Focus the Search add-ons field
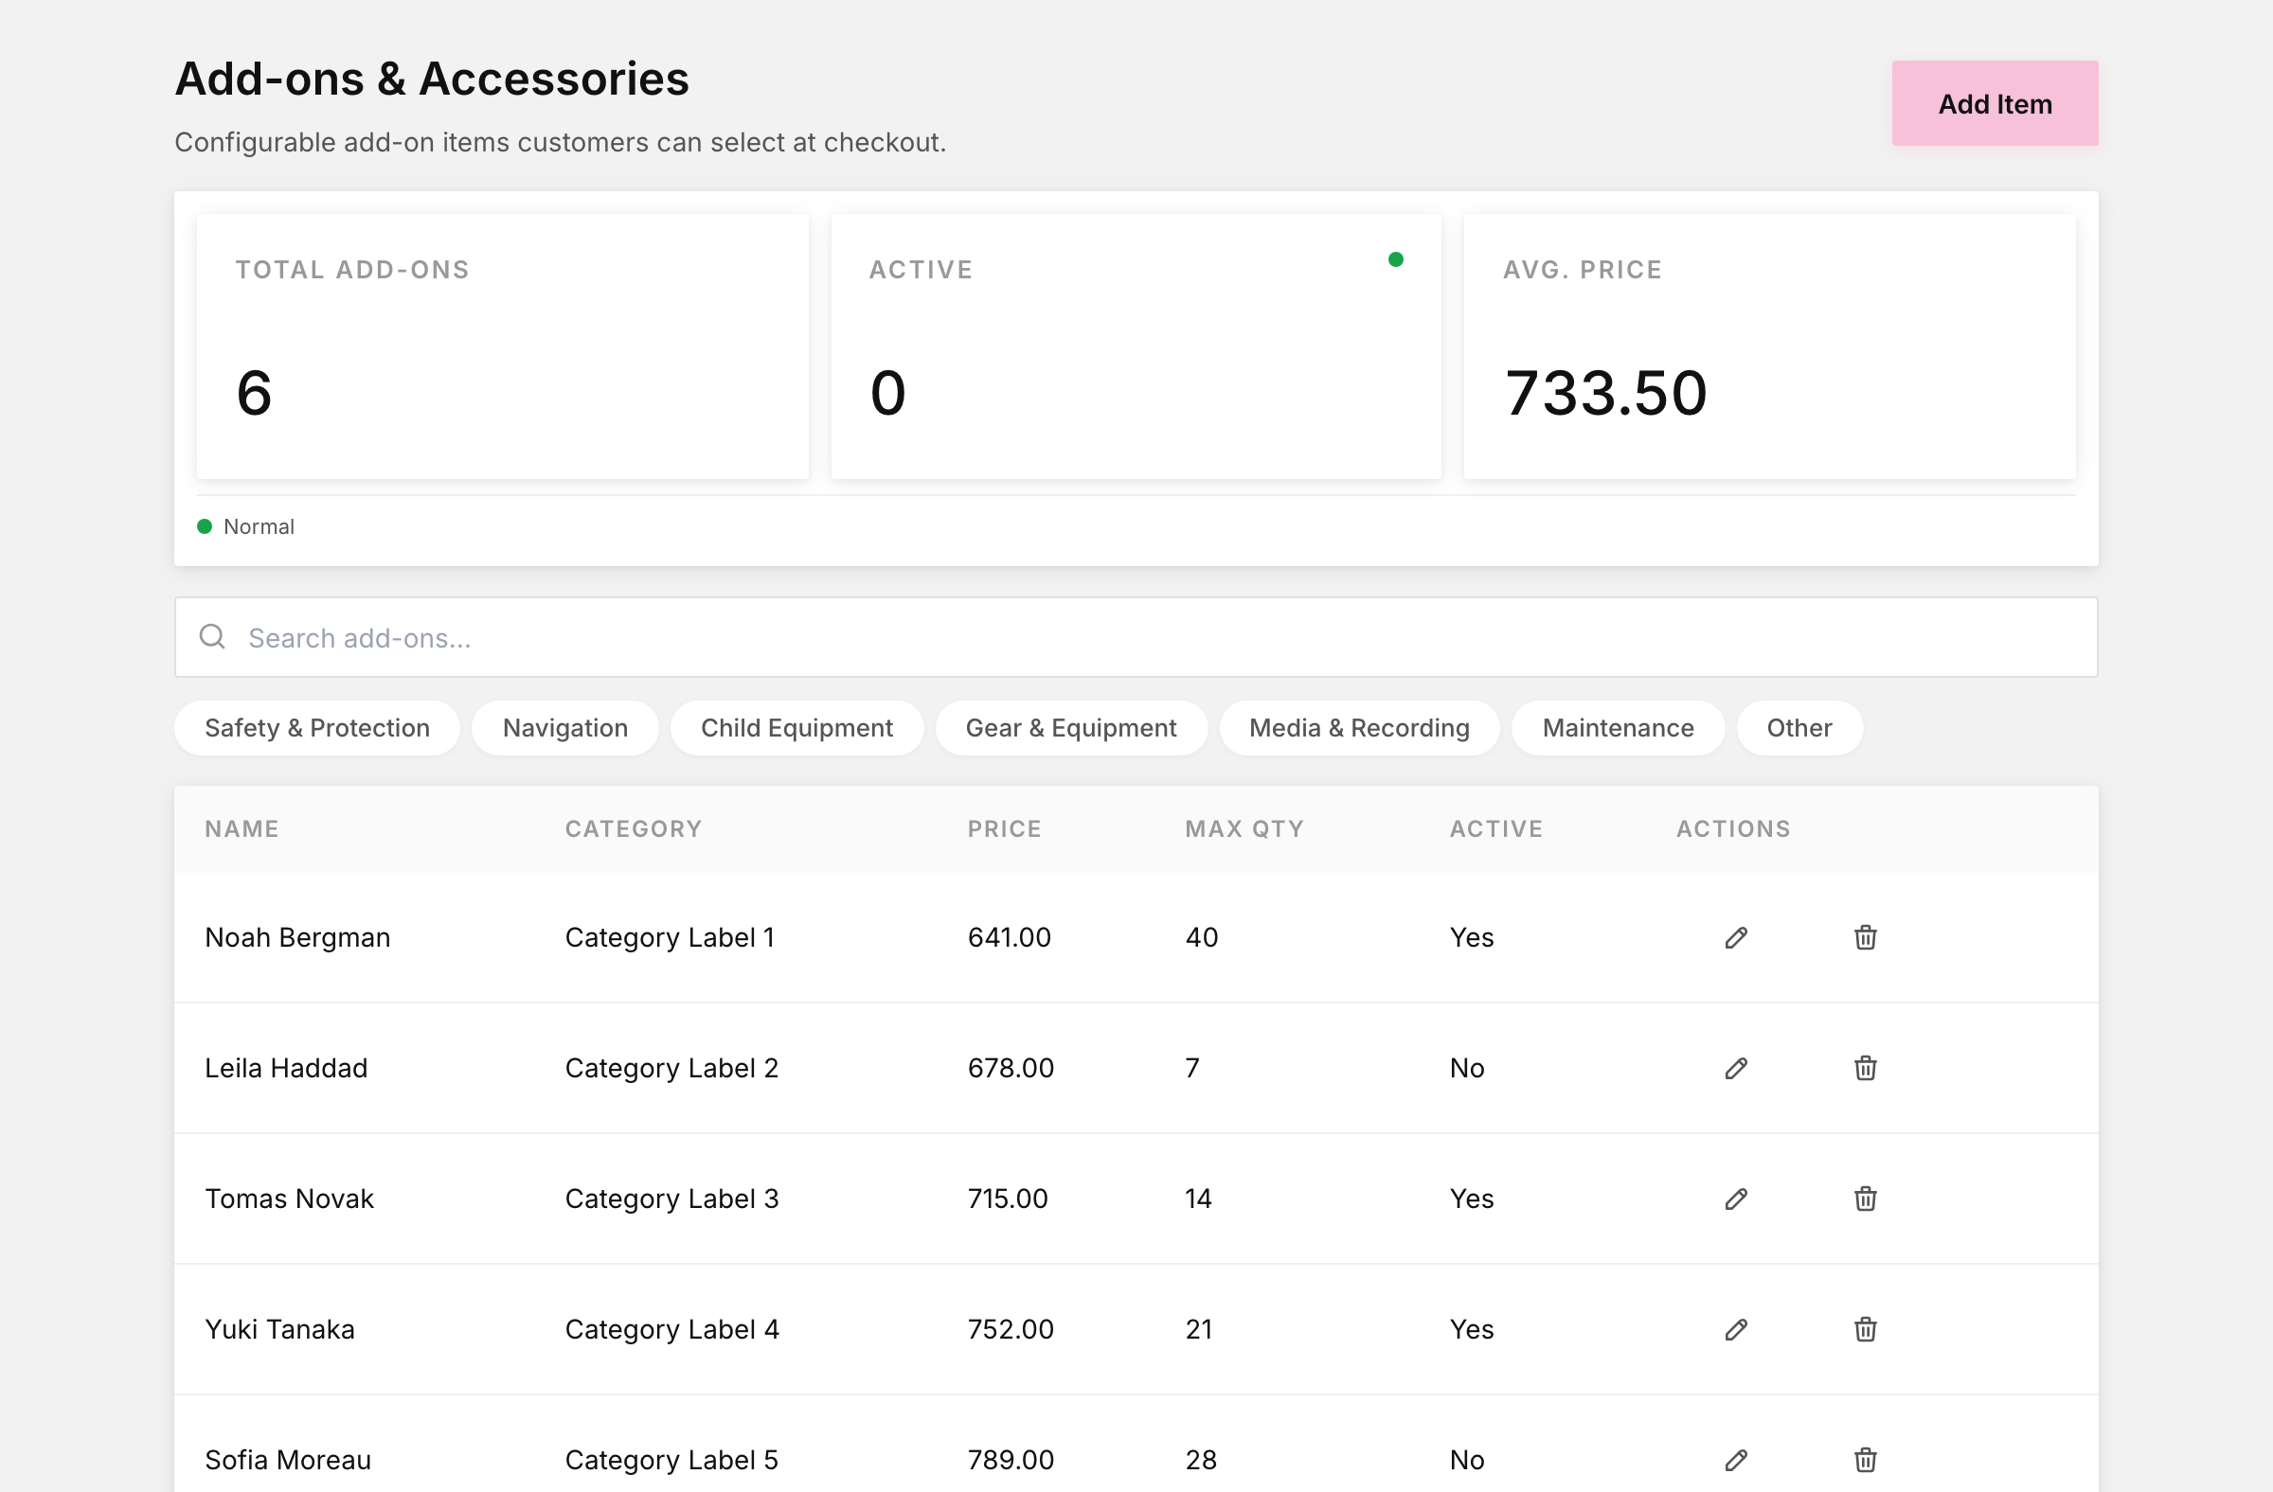Screen dimensions: 2273x1492 (1136, 638)
